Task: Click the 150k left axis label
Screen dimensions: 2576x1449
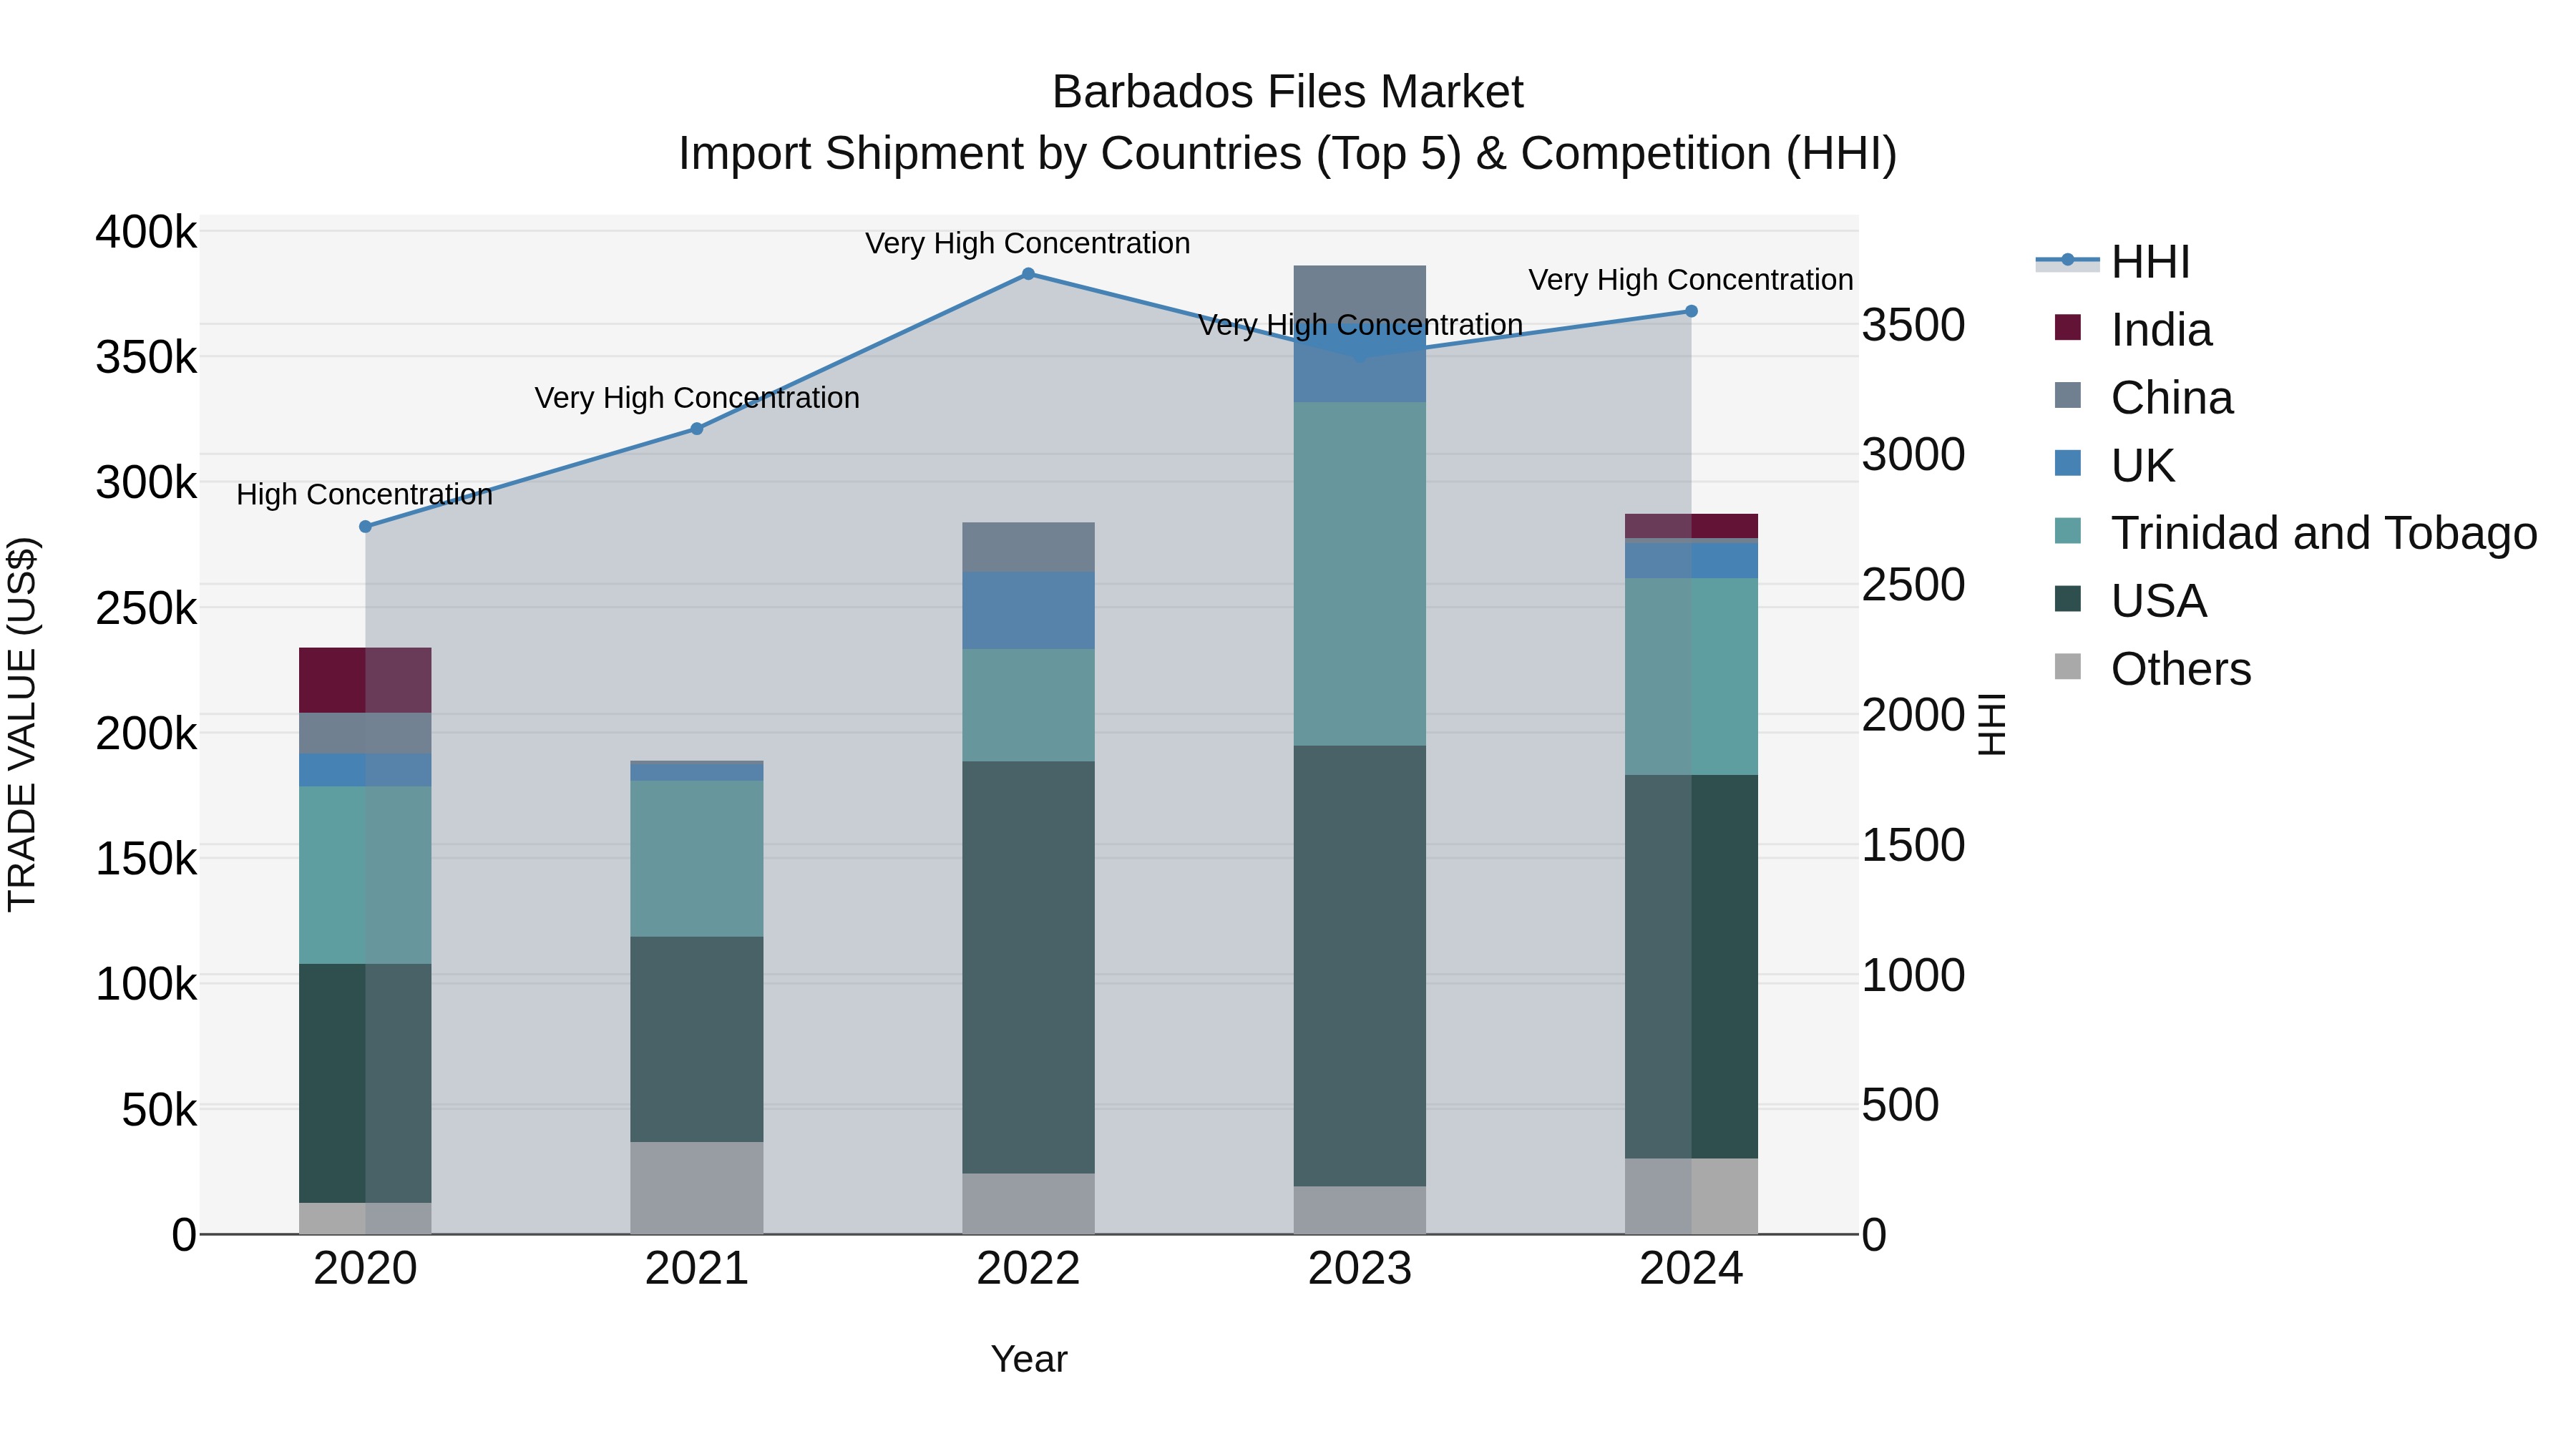Action: [x=146, y=858]
